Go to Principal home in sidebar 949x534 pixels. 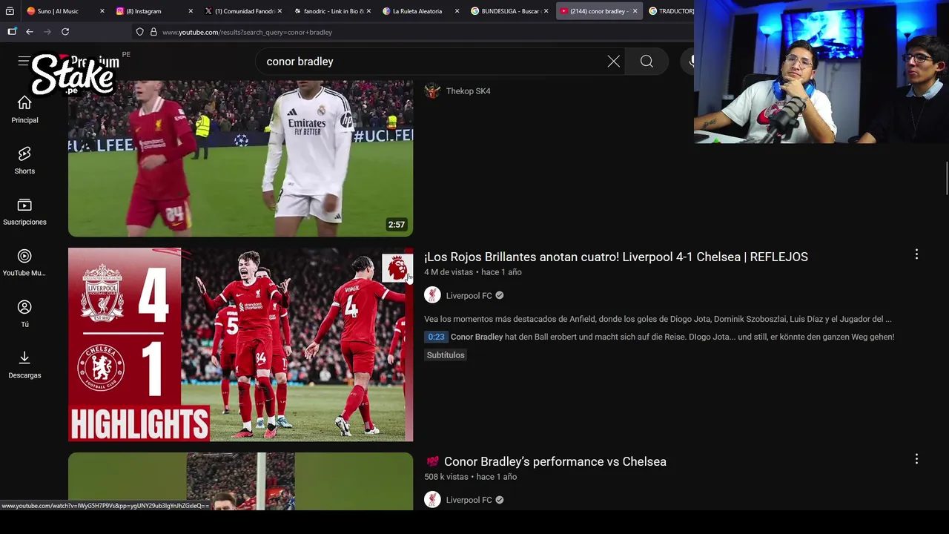[x=24, y=109]
